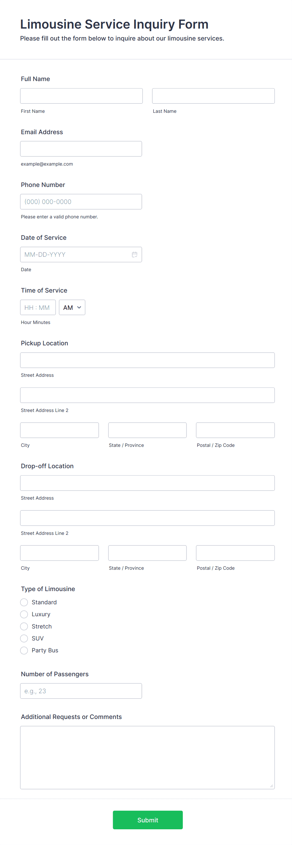
Task: Focus the Last Name text box
Action: 213,96
